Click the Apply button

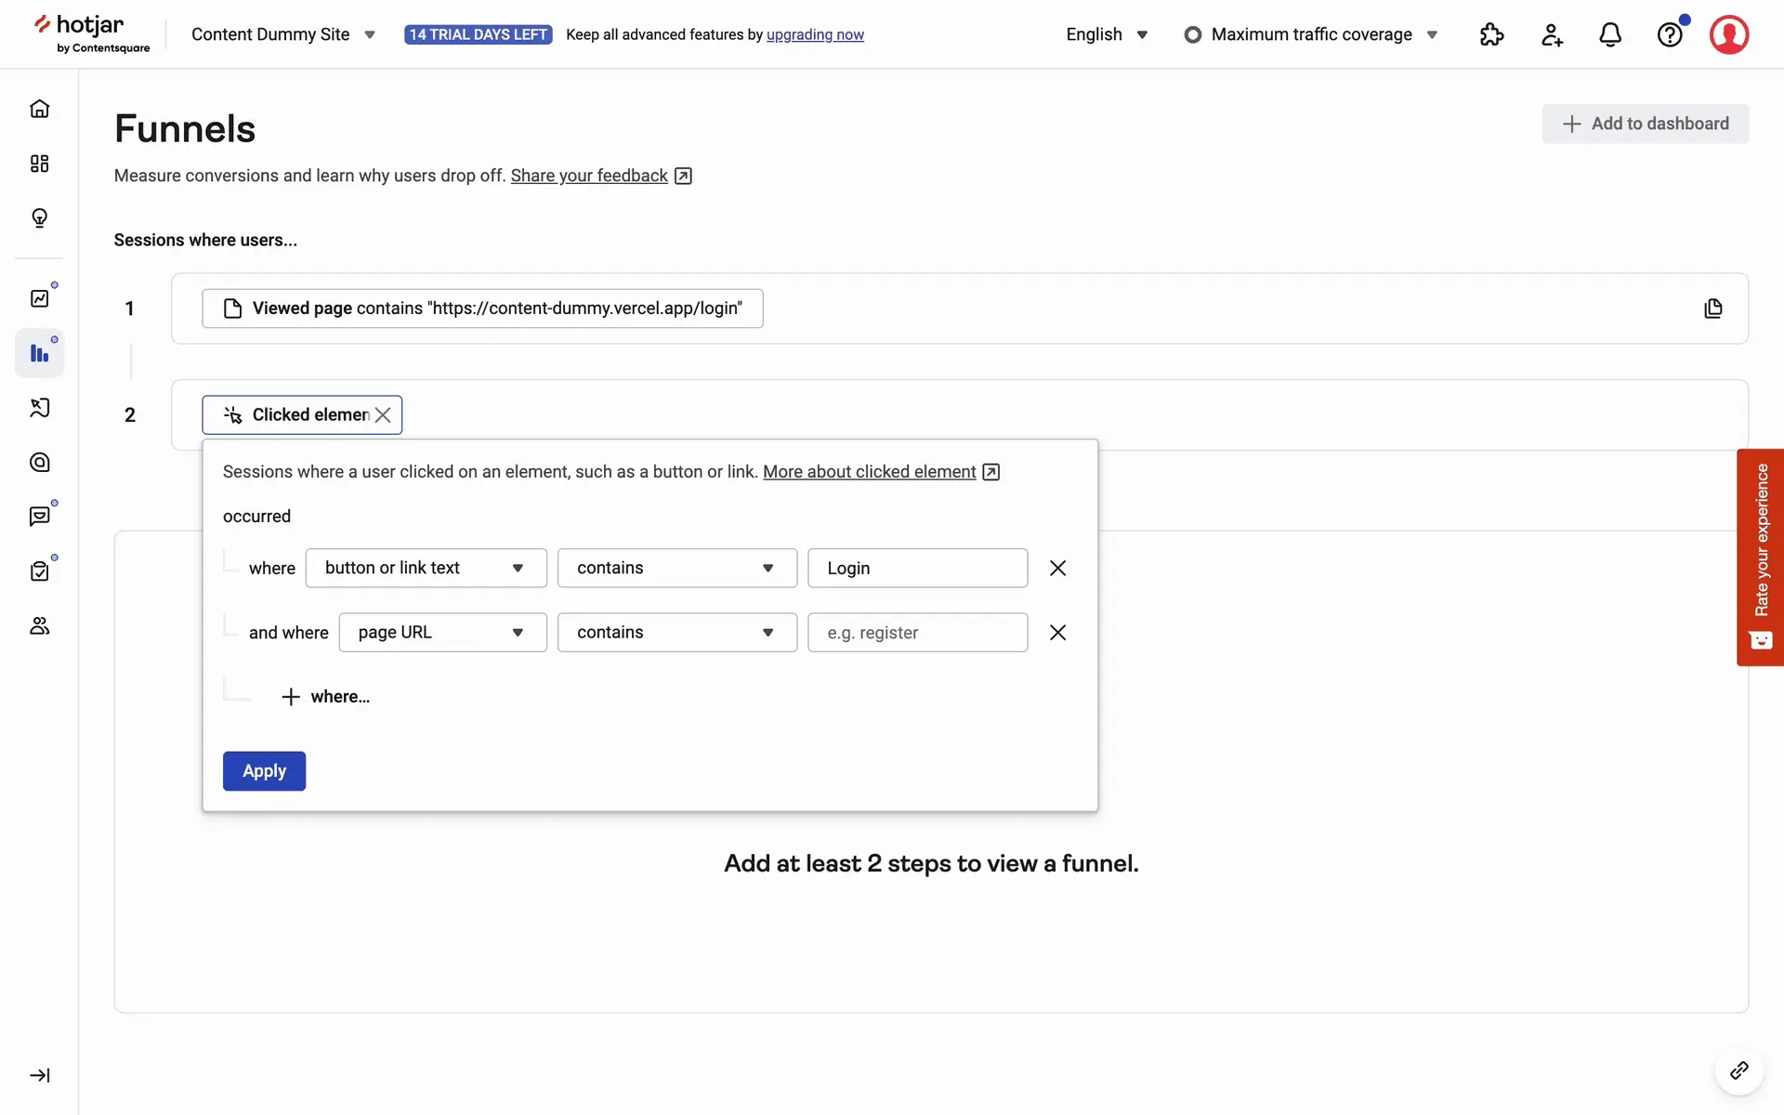coord(264,771)
